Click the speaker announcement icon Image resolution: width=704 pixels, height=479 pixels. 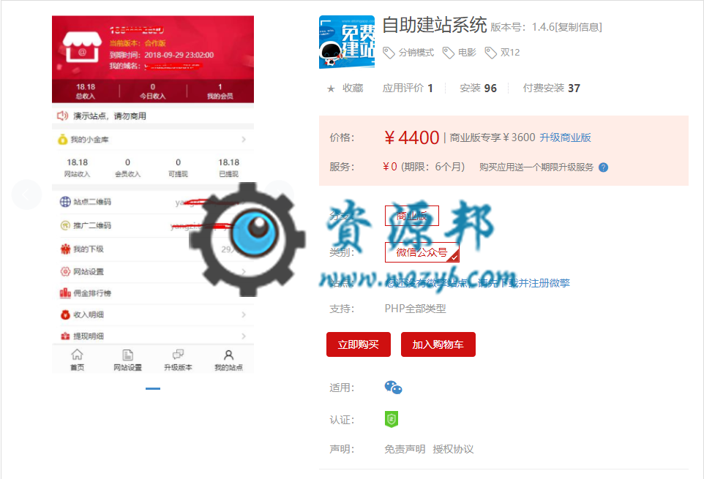[x=62, y=116]
